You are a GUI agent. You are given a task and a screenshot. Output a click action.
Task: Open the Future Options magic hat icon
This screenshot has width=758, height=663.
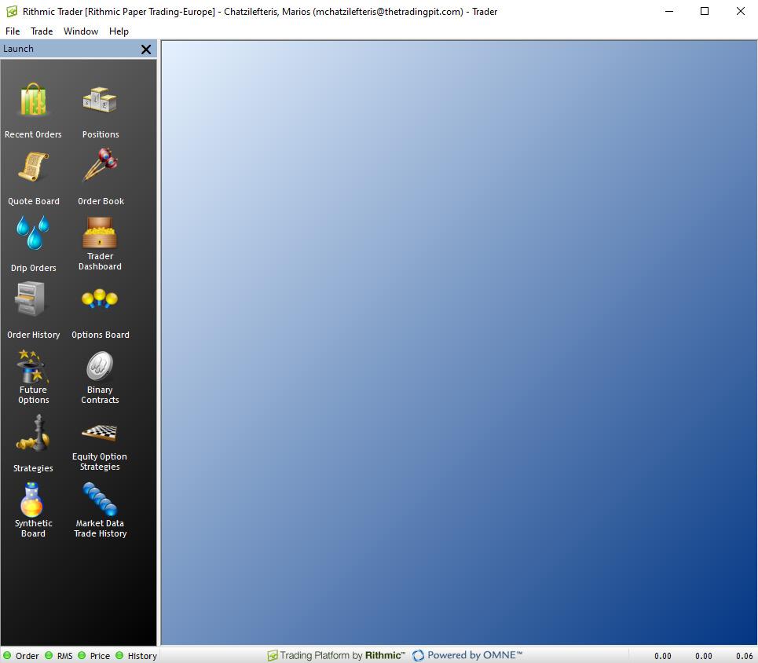point(32,366)
